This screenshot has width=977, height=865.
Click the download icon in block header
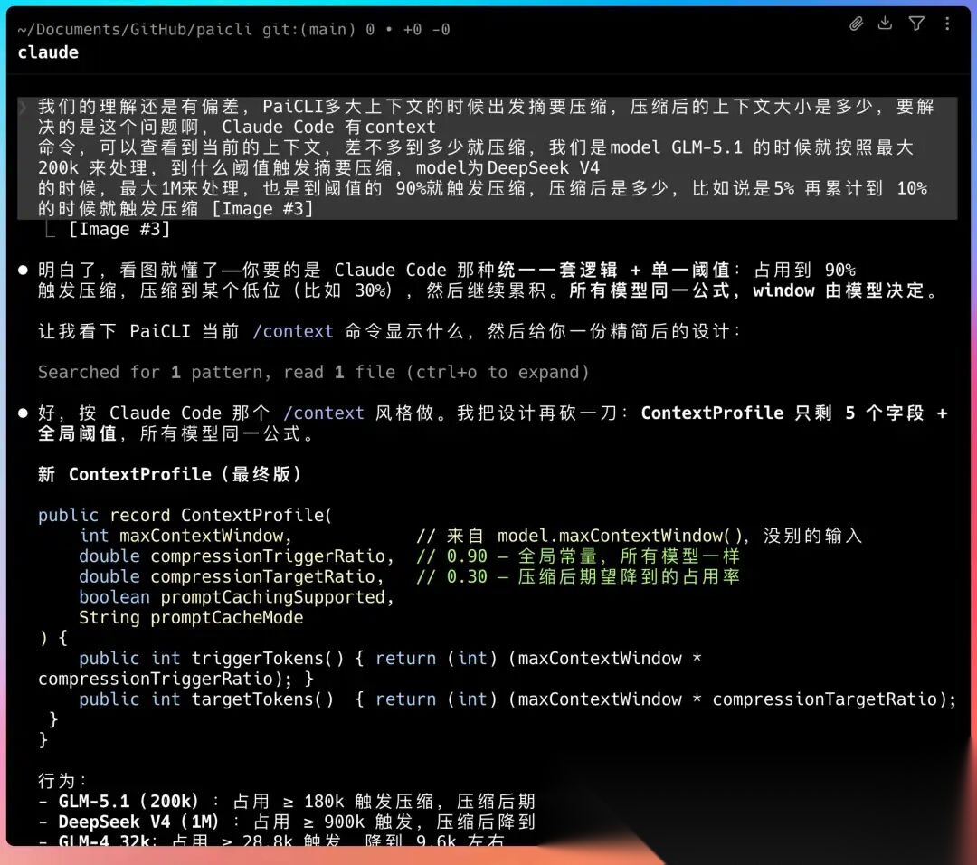point(885,24)
